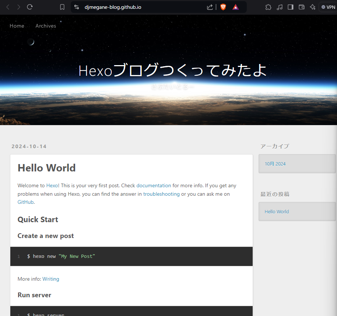Switch to the Archives menu item
This screenshot has height=316, width=337.
pyautogui.click(x=46, y=26)
